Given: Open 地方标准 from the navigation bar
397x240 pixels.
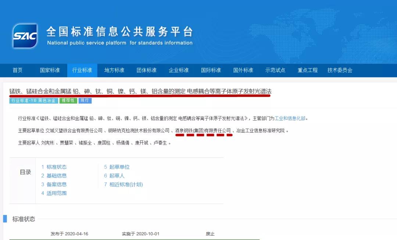Looking at the screenshot, I should coord(114,70).
